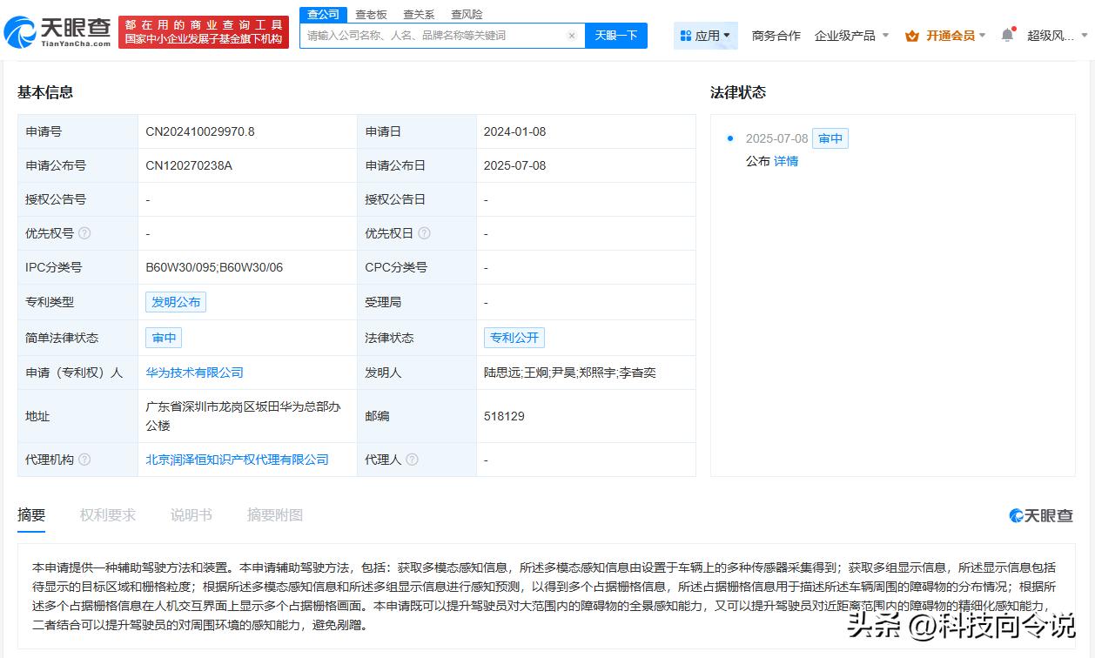Image resolution: width=1095 pixels, height=658 pixels.
Task: Open the 北京润泽恒知识产权代理有限公司 agency link
Action: pyautogui.click(x=237, y=460)
